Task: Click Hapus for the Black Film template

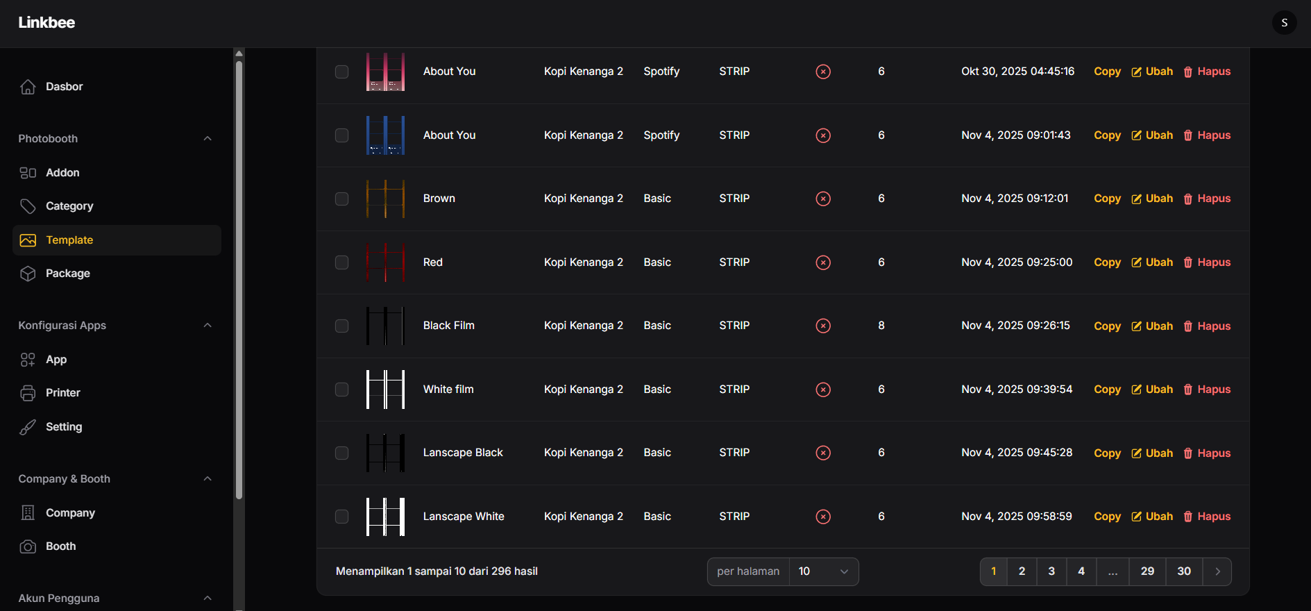Action: [1207, 326]
